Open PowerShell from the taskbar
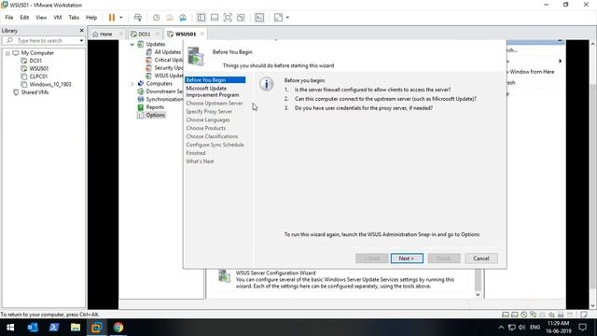 coord(54,328)
